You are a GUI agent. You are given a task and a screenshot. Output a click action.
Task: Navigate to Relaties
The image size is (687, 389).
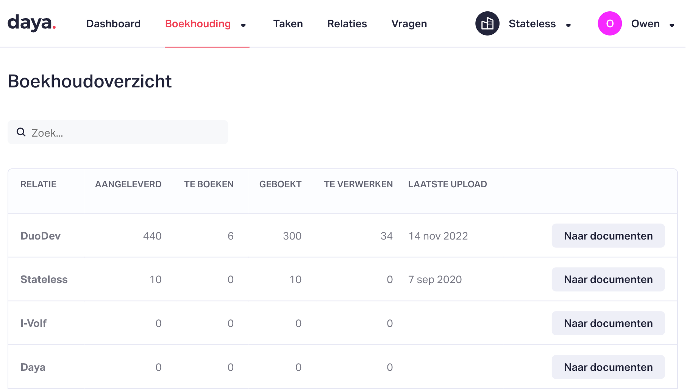tap(347, 23)
